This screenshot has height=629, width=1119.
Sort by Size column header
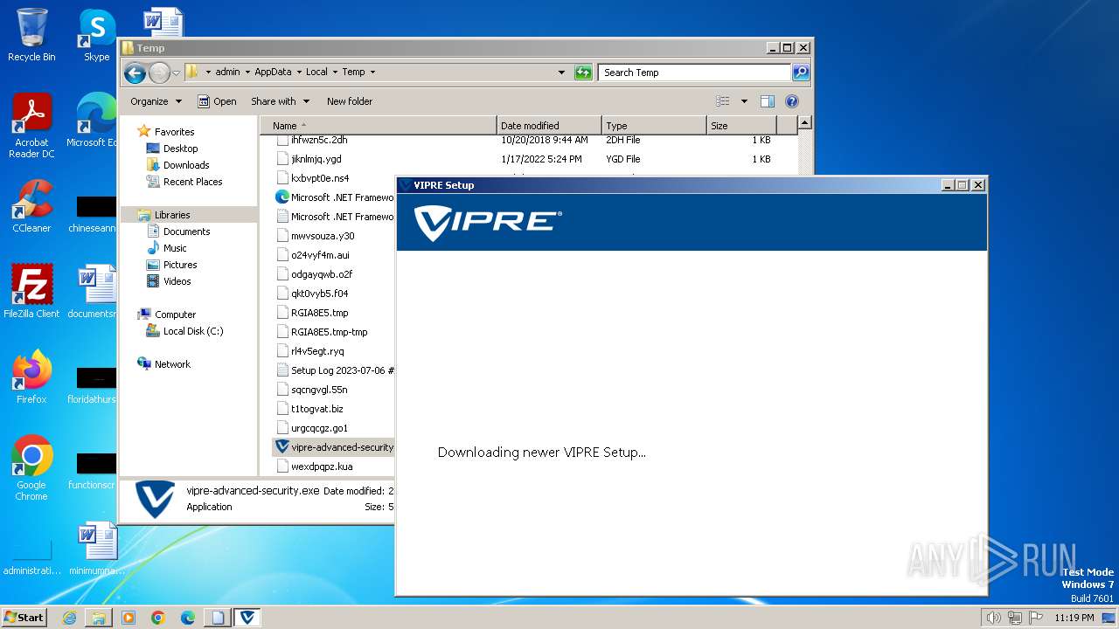pyautogui.click(x=741, y=126)
